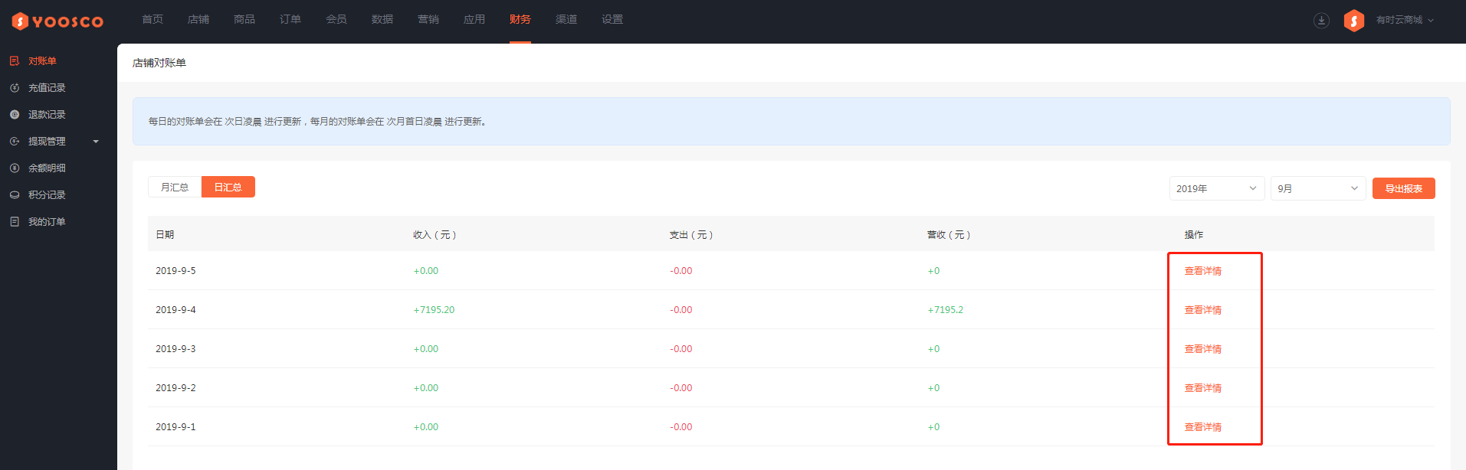View details for 2019-9-4

tap(1203, 310)
